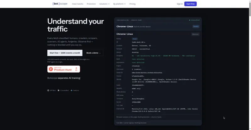This screenshot has width=251, height=130.
Task: Expand the By platform dropdown menu
Action: [120, 4]
